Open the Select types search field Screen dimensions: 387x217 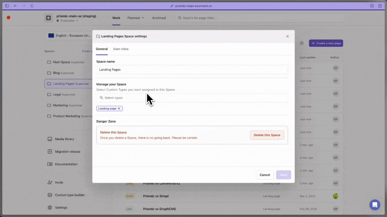coord(192,98)
